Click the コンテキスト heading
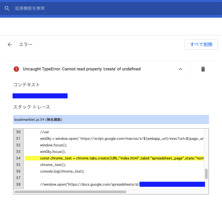 (26, 84)
